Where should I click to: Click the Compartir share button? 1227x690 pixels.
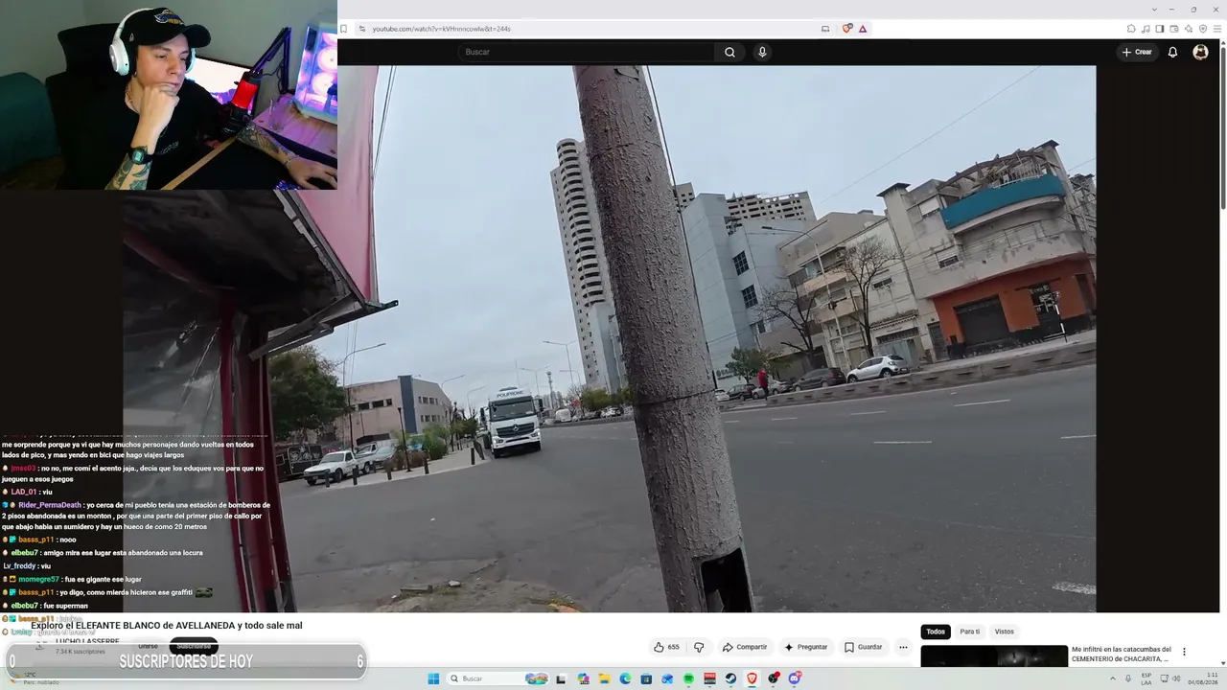pos(745,647)
